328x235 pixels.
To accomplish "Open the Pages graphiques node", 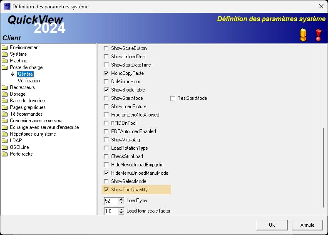I will [28, 107].
